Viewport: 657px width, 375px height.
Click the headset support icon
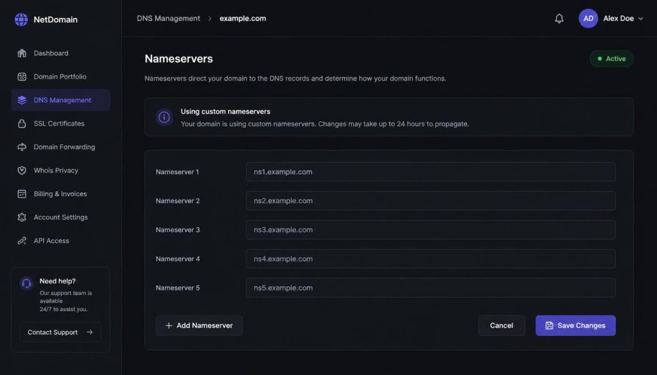click(26, 284)
